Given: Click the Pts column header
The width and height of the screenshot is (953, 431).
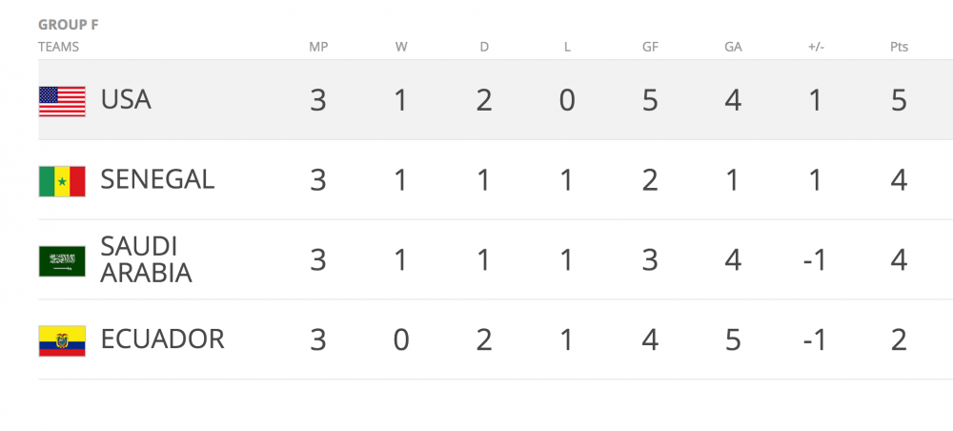Looking at the screenshot, I should pos(898,46).
